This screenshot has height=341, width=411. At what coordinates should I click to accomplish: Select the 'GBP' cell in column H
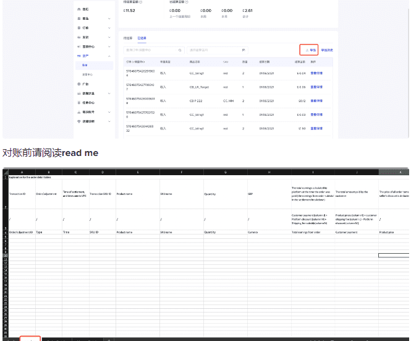269,194
